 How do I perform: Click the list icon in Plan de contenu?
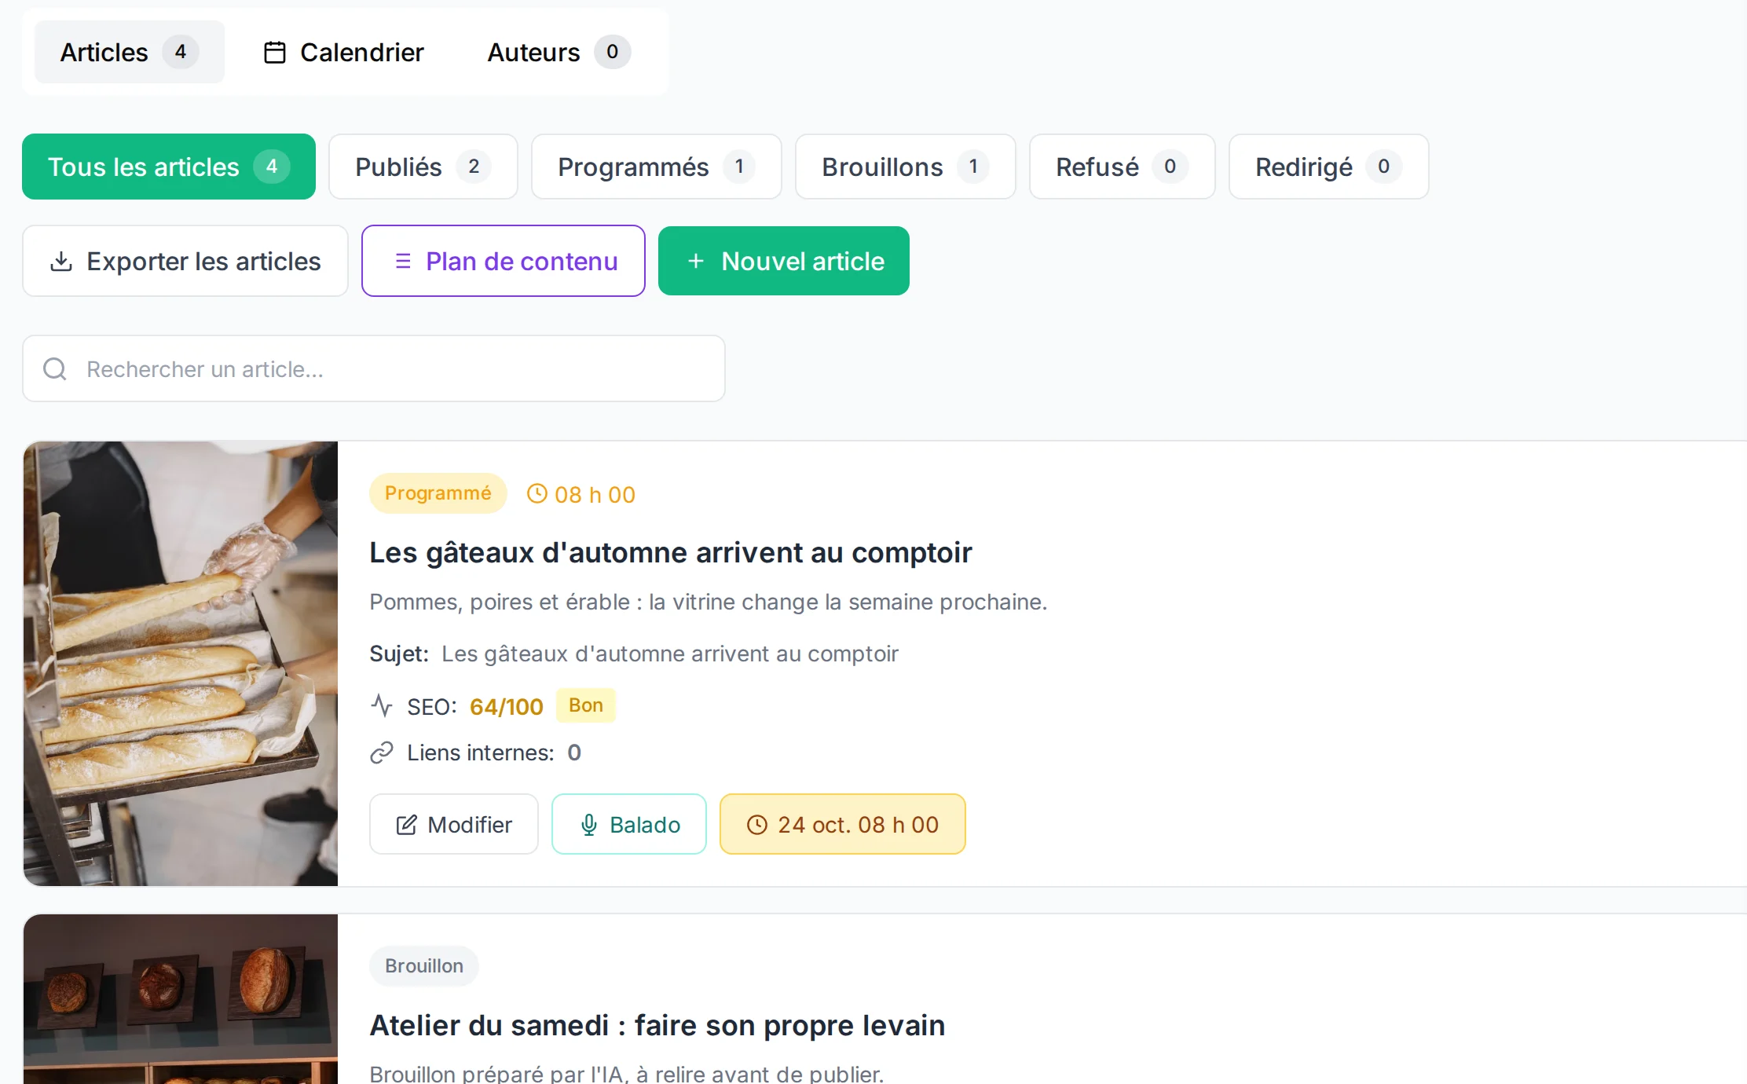(x=403, y=262)
